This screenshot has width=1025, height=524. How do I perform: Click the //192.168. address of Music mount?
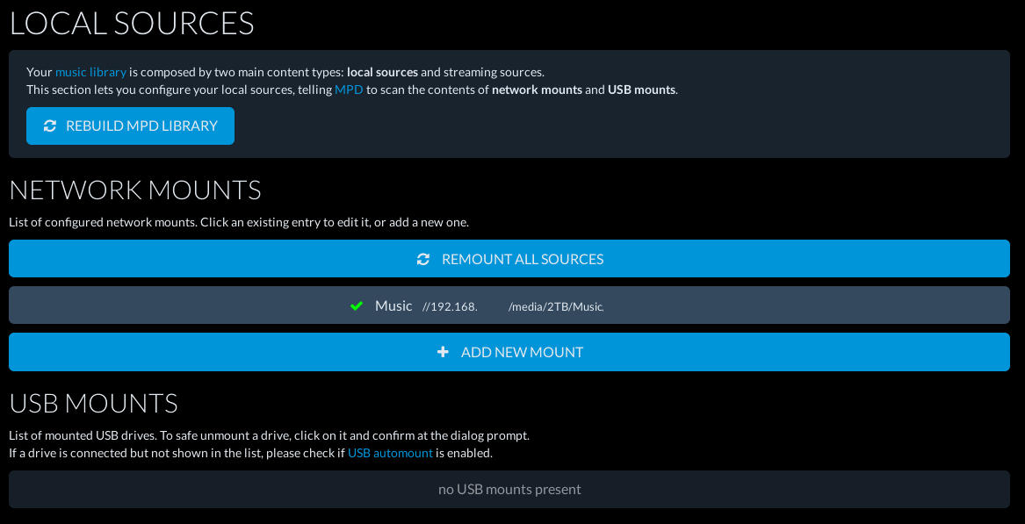[450, 307]
